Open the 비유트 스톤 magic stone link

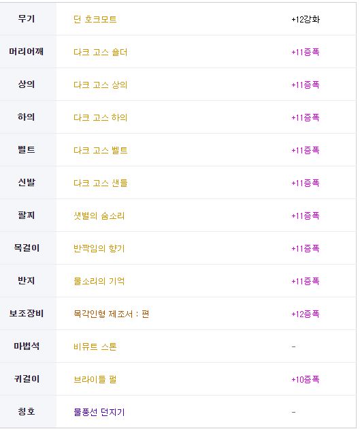point(95,346)
